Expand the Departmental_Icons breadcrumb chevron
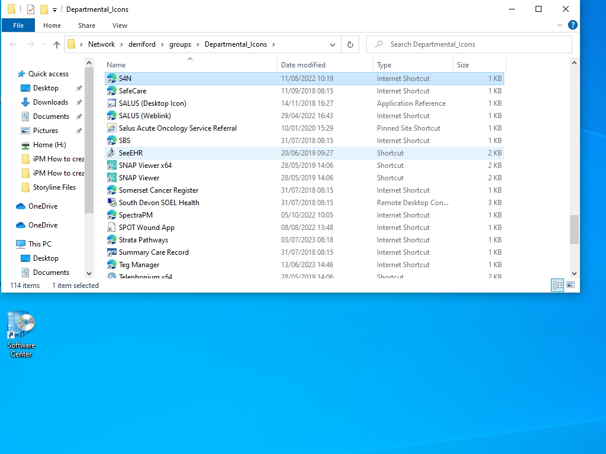The image size is (606, 454). coord(273,44)
